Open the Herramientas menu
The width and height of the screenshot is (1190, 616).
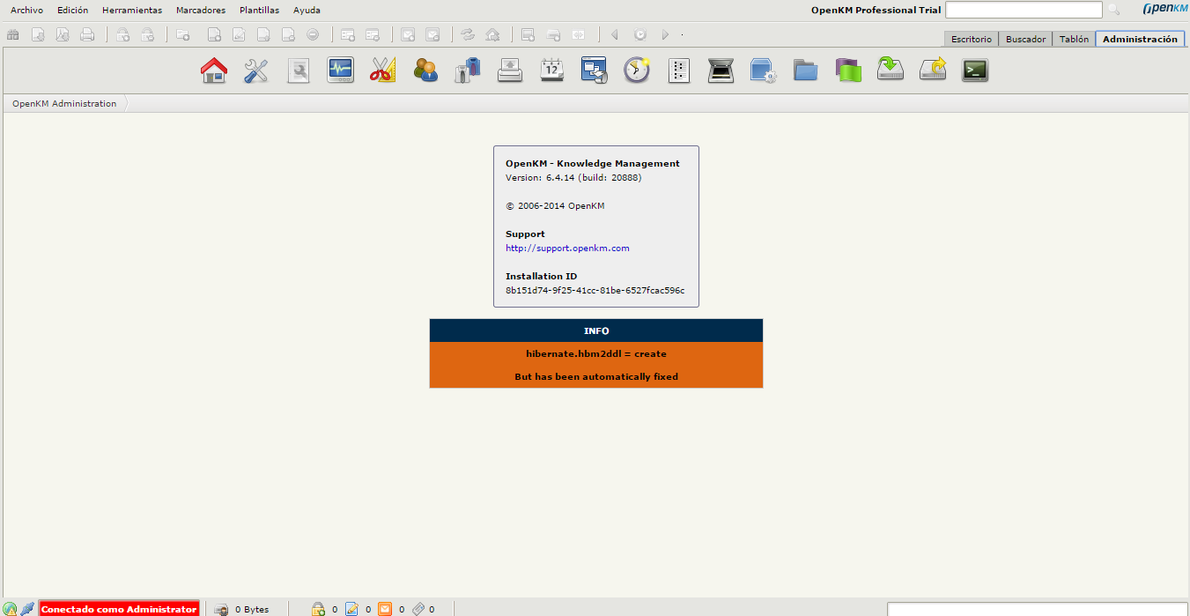point(132,11)
